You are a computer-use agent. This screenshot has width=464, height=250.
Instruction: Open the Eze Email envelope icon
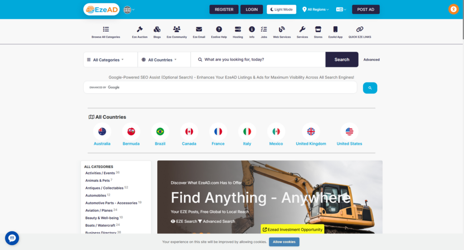pyautogui.click(x=199, y=29)
